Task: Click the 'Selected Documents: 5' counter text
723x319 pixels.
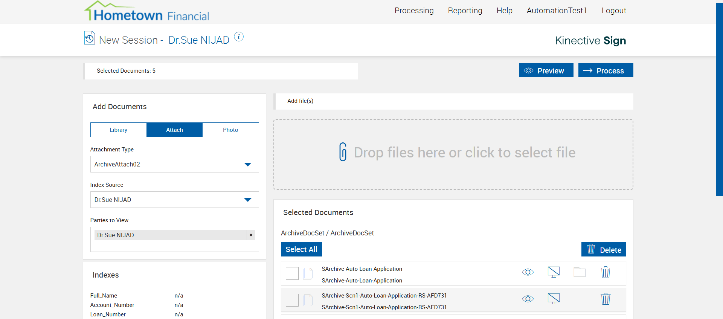Action: click(x=126, y=71)
